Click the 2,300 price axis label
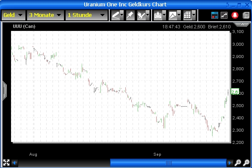This screenshot has height=168, width=252. click(238, 130)
